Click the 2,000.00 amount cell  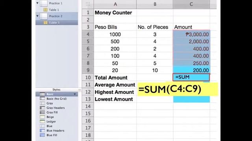click(x=191, y=42)
